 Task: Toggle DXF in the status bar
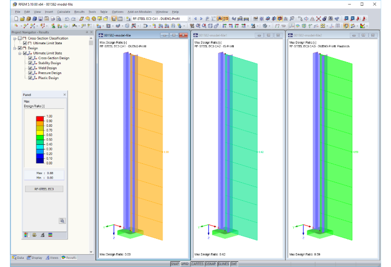coord(234,264)
